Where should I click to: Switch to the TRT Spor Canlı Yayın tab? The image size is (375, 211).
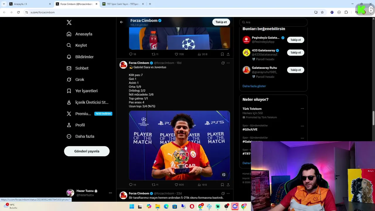[122, 4]
